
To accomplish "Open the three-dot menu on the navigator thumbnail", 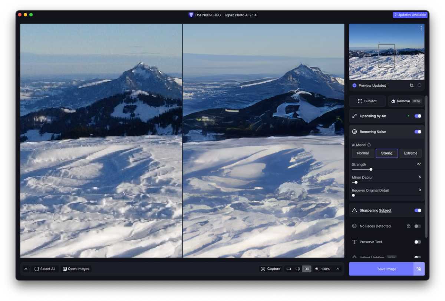I will (421, 28).
